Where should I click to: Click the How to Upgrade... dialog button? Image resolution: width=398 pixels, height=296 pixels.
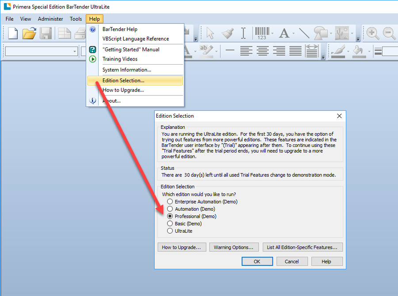[182, 247]
